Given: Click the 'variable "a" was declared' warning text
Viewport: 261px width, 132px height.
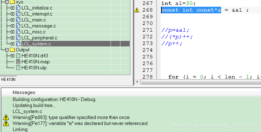Looking at the screenshot, I should [80, 124].
